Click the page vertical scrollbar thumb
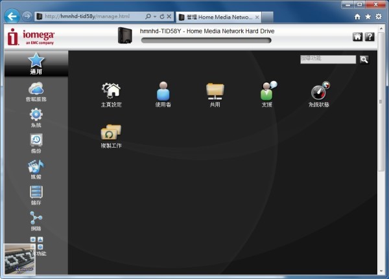 tap(381, 102)
